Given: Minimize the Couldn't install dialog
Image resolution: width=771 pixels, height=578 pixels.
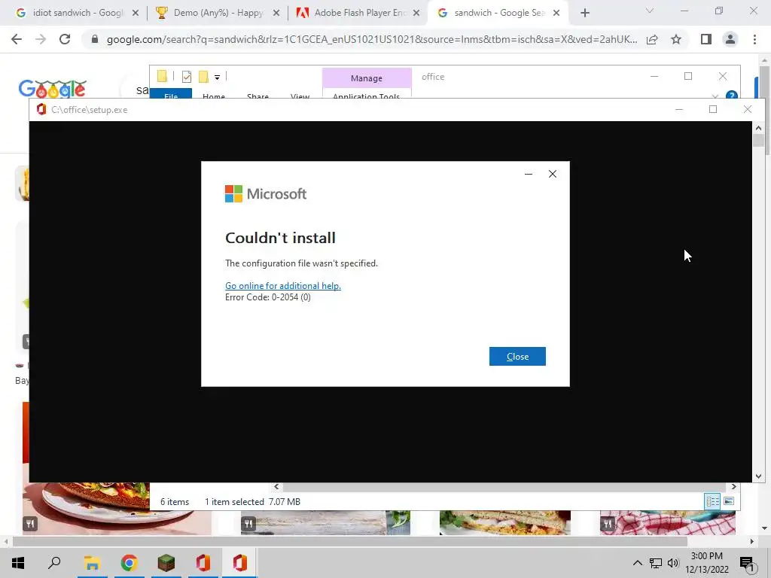Looking at the screenshot, I should click(x=529, y=174).
